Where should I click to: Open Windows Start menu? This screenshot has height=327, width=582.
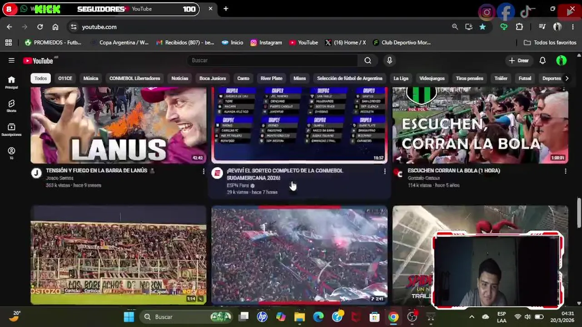pyautogui.click(x=129, y=317)
